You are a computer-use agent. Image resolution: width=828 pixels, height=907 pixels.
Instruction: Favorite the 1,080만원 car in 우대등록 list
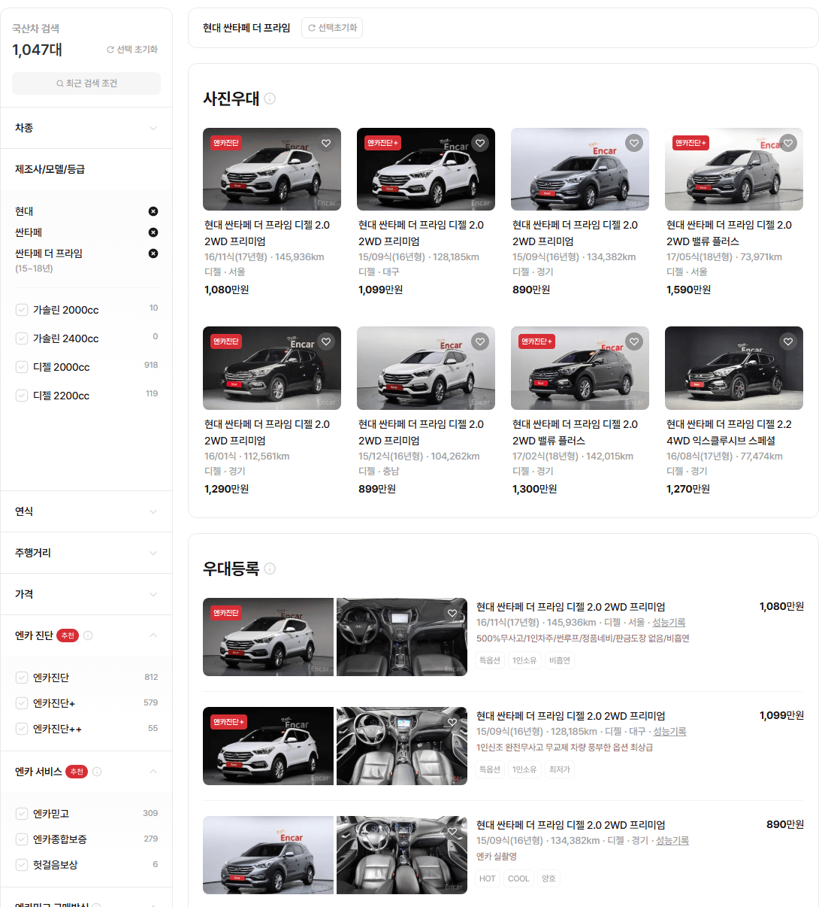(452, 613)
